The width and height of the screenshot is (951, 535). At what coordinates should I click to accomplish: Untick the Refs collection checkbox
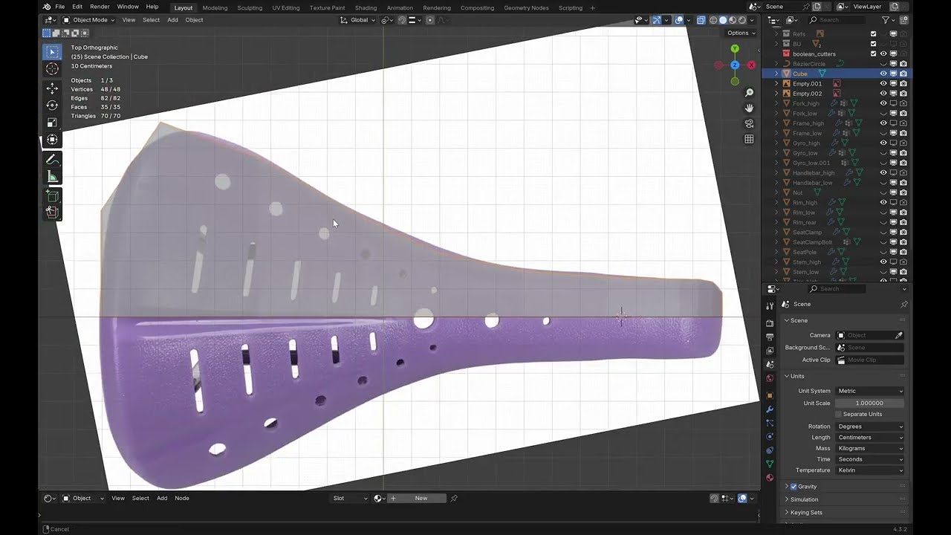click(x=873, y=33)
